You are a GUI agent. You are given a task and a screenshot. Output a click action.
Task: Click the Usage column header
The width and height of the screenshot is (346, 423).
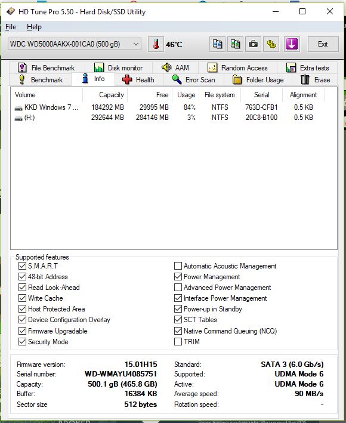186,95
